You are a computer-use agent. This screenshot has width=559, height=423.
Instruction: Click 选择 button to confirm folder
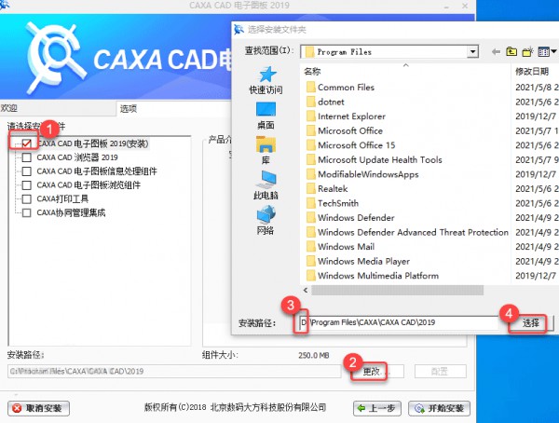click(530, 323)
